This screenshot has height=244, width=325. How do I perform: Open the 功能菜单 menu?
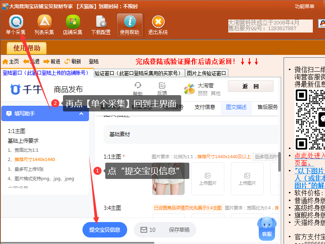click(304, 6)
